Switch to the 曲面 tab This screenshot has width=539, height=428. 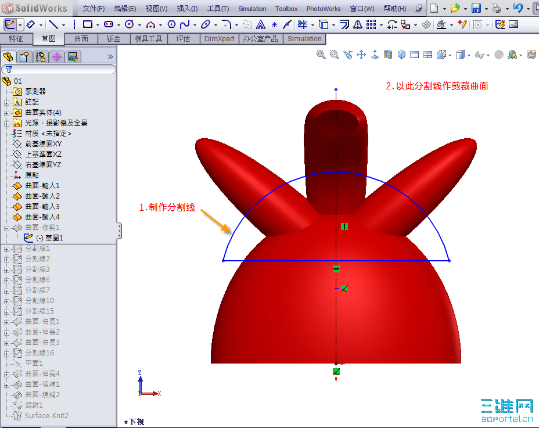(81, 39)
